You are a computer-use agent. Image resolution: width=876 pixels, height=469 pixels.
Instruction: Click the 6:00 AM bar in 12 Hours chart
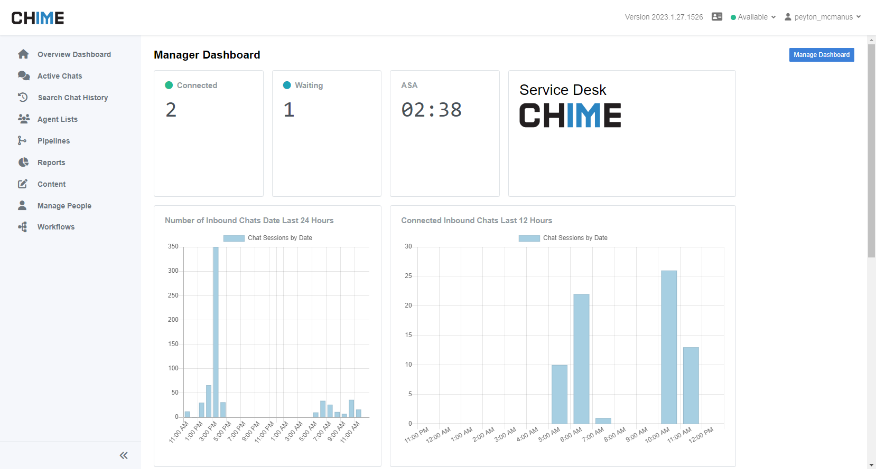click(x=581, y=359)
